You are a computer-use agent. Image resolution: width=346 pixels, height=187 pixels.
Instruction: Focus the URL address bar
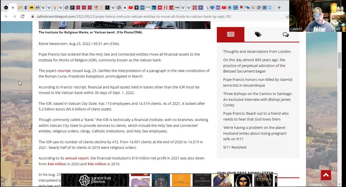point(134,16)
